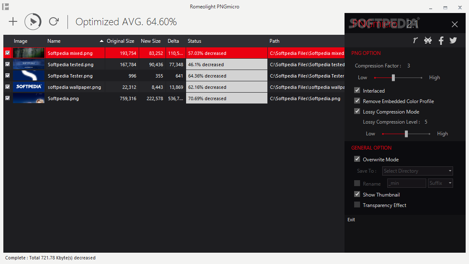Start optimization with the play button
This screenshot has height=264, width=469.
(33, 21)
